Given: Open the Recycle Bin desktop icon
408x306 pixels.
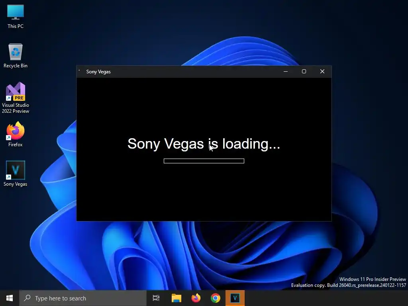Looking at the screenshot, I should tap(16, 56).
